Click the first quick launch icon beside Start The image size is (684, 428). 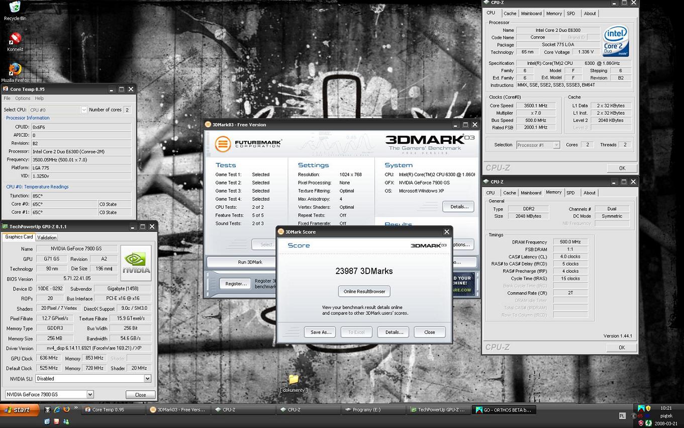(47, 409)
